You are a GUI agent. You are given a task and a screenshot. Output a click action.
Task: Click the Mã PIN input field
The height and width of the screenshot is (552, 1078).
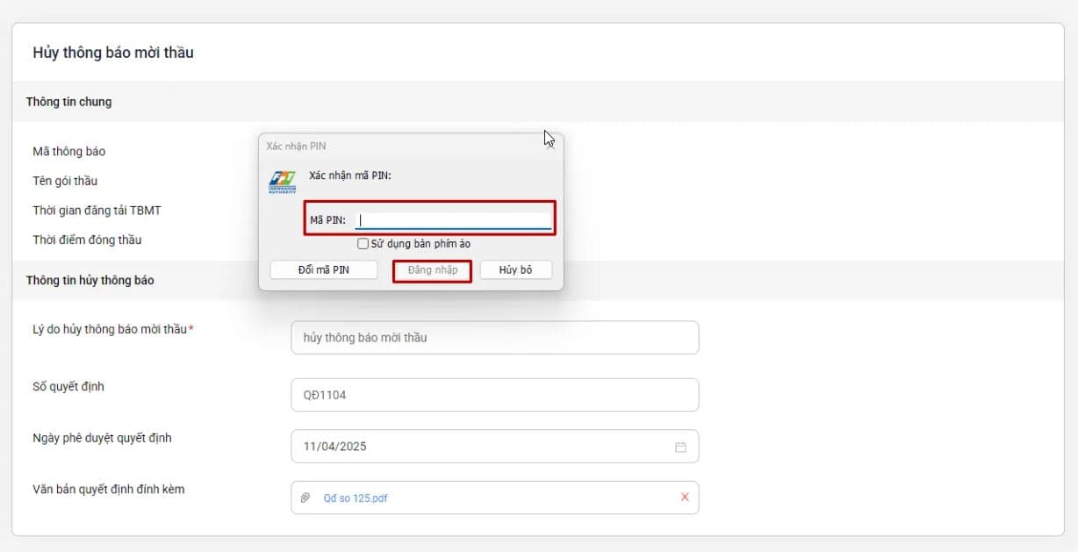click(x=453, y=220)
